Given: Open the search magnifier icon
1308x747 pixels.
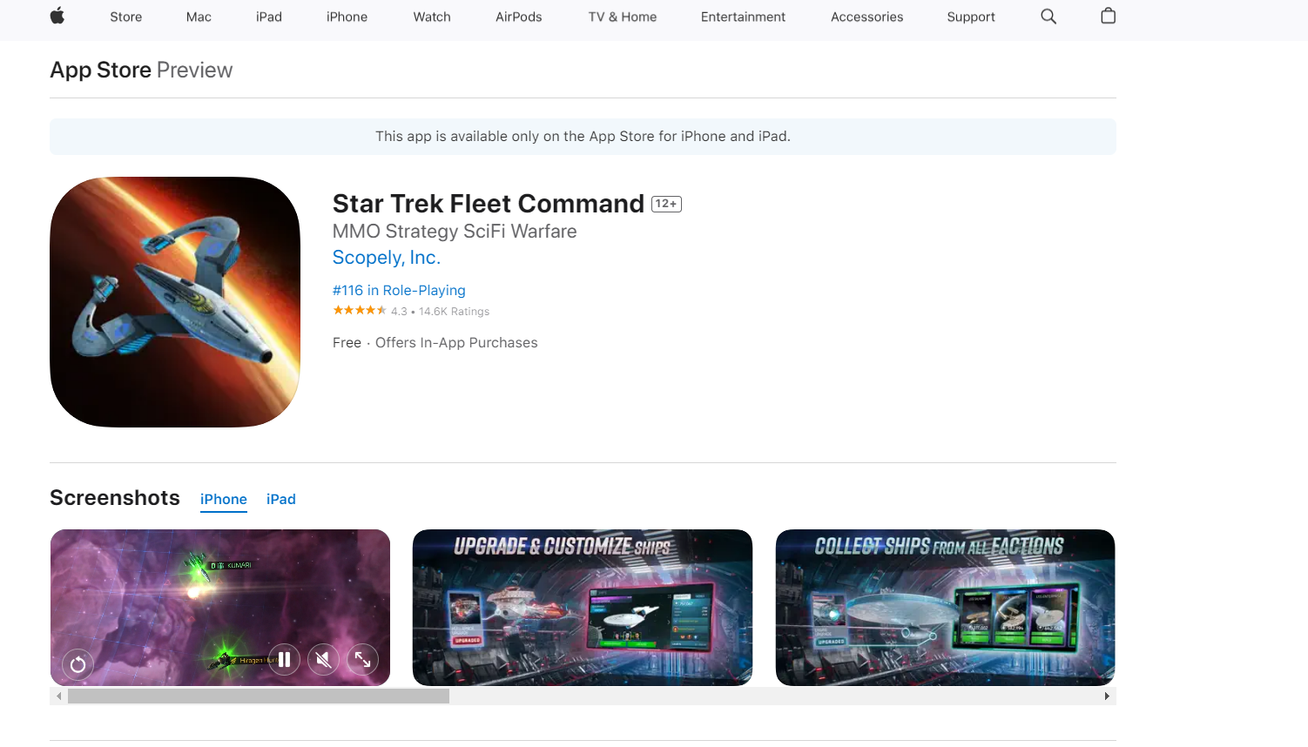Looking at the screenshot, I should point(1048,17).
